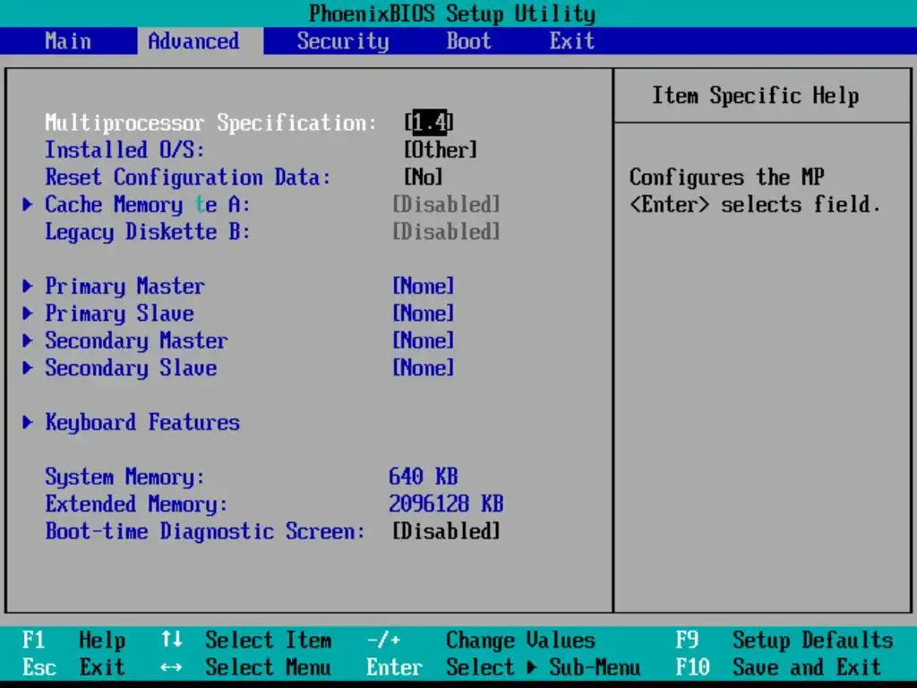Click the Sub-Menu triangle in footer

click(532, 666)
